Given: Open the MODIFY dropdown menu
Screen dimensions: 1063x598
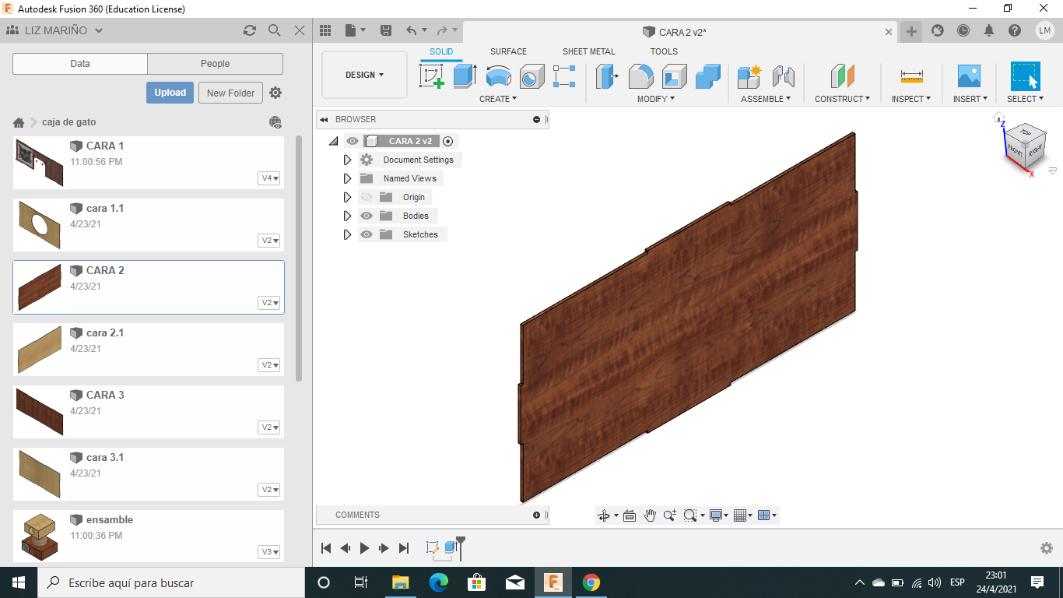Looking at the screenshot, I should 656,99.
